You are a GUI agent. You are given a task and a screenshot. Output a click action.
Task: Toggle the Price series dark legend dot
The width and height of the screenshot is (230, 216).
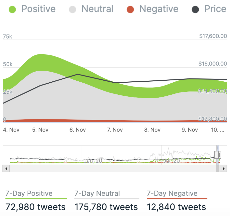(195, 10)
